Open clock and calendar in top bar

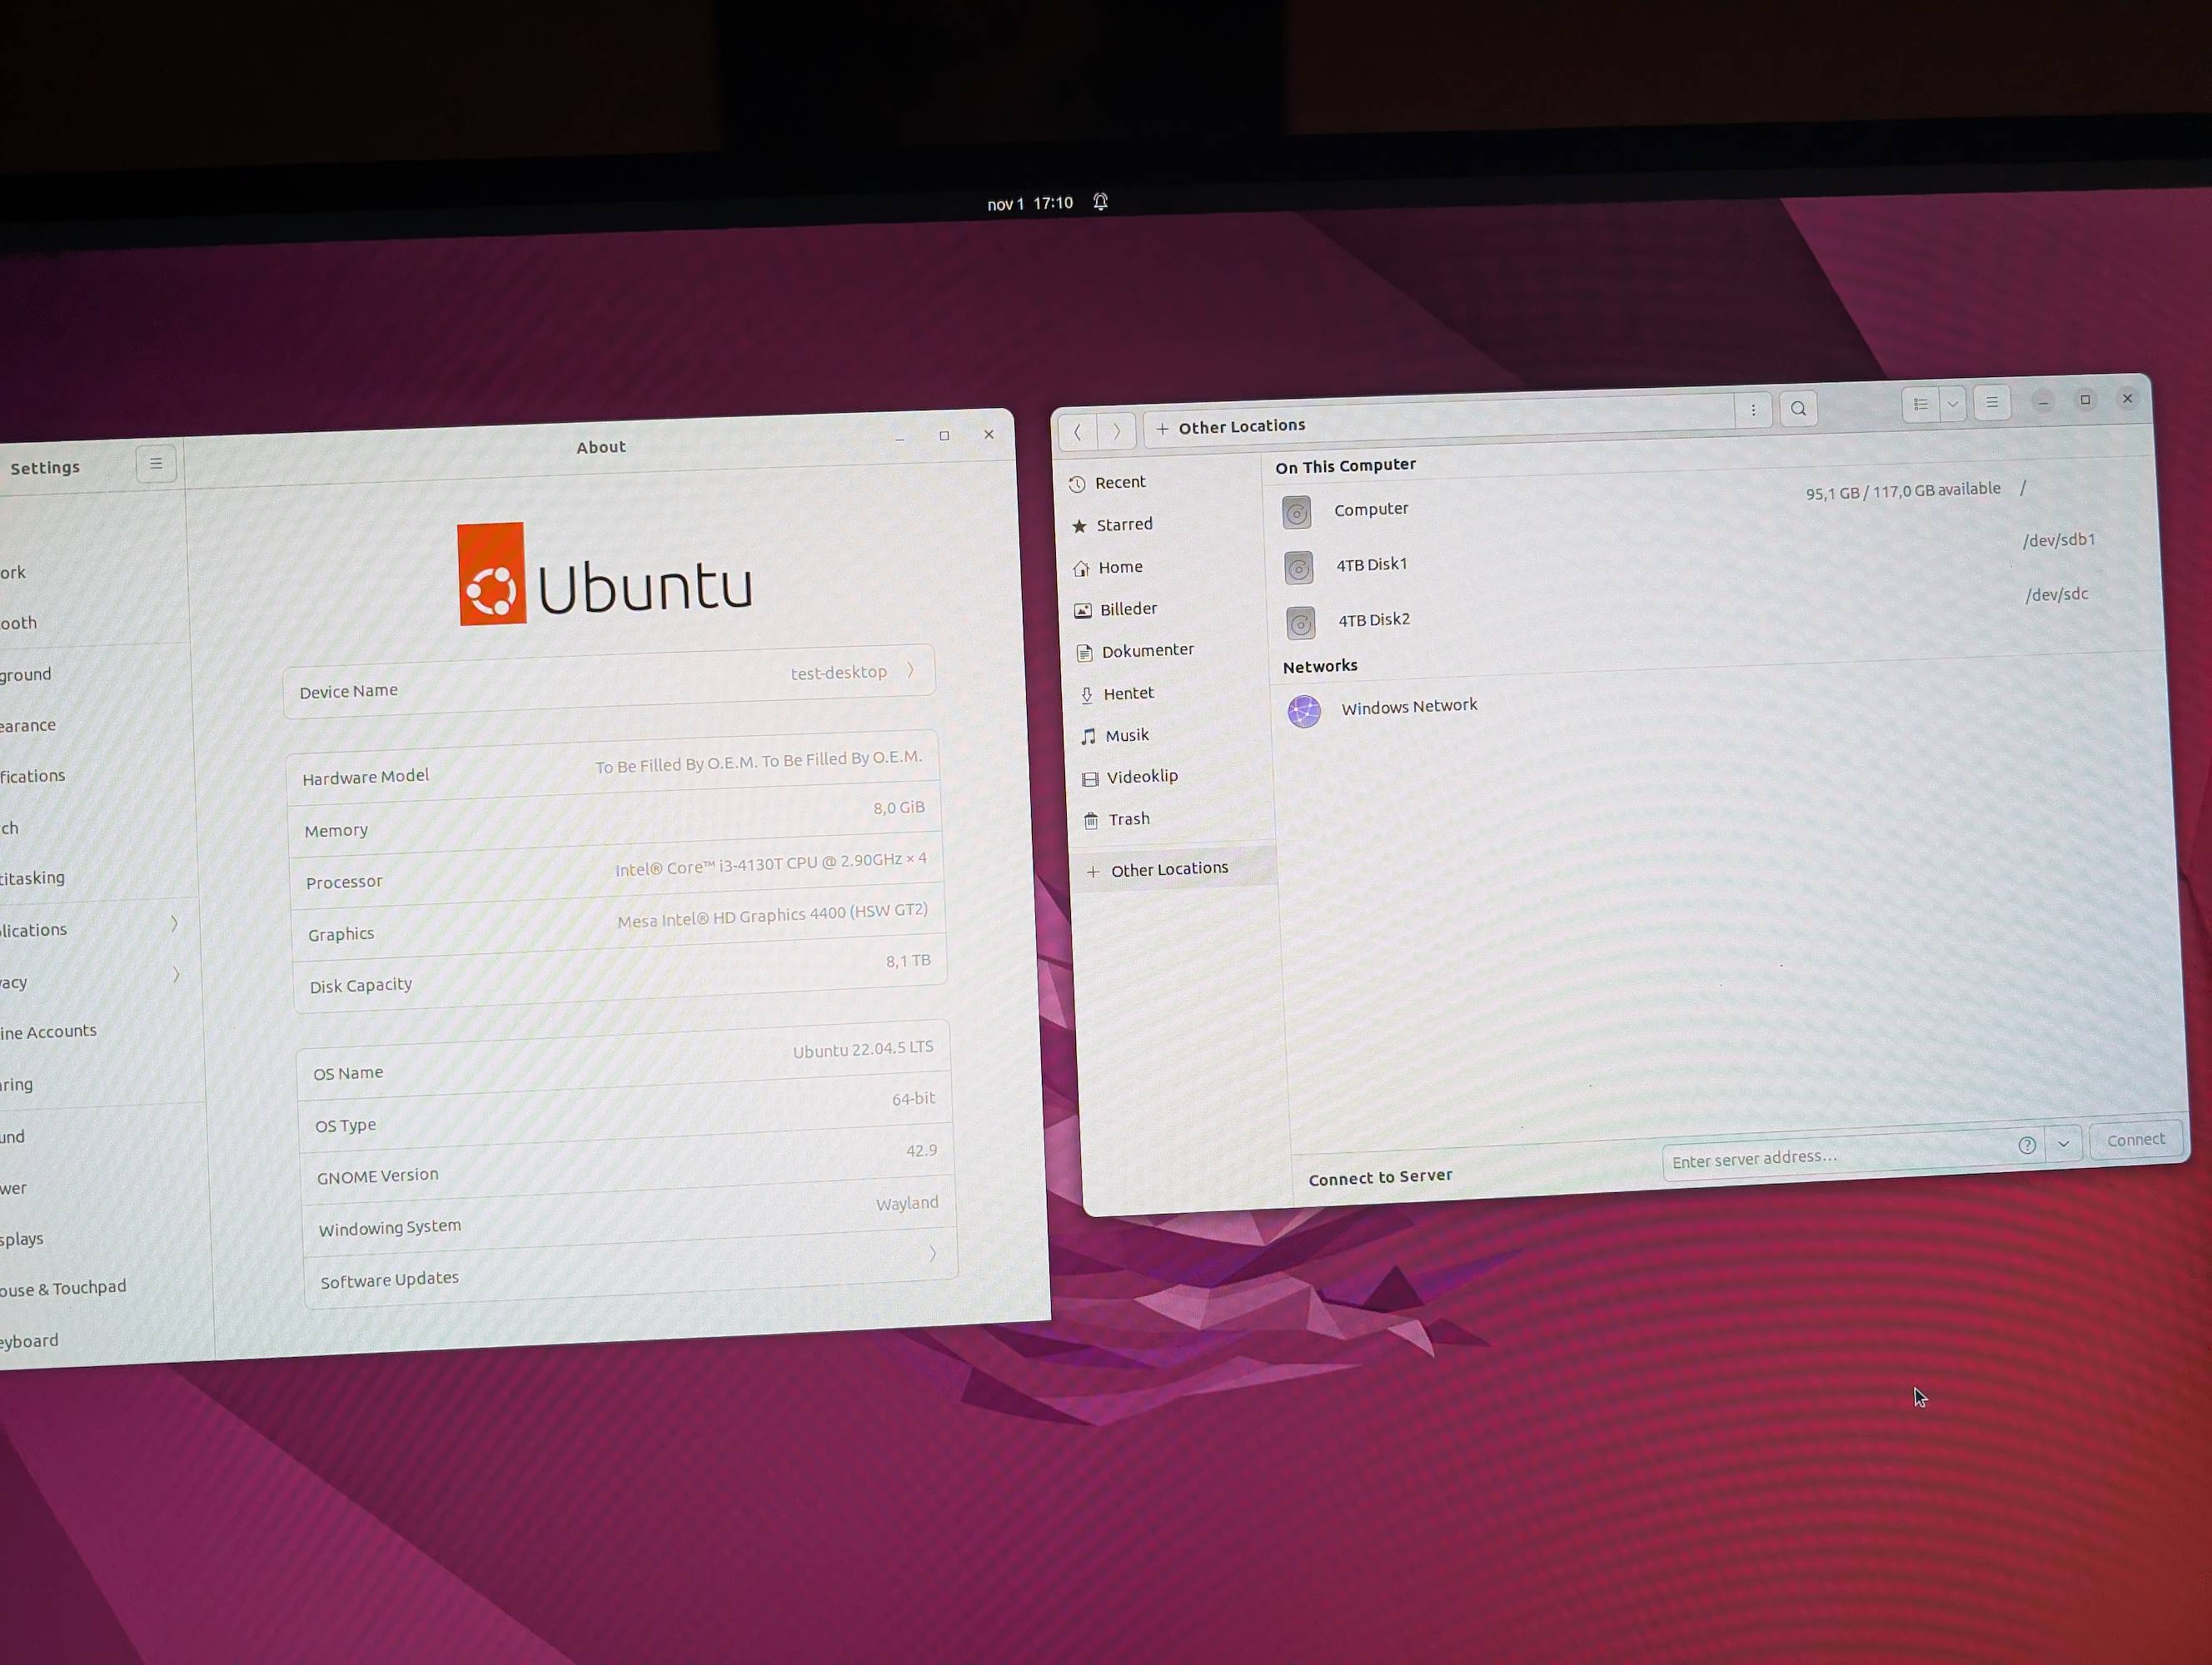pyautogui.click(x=1029, y=204)
